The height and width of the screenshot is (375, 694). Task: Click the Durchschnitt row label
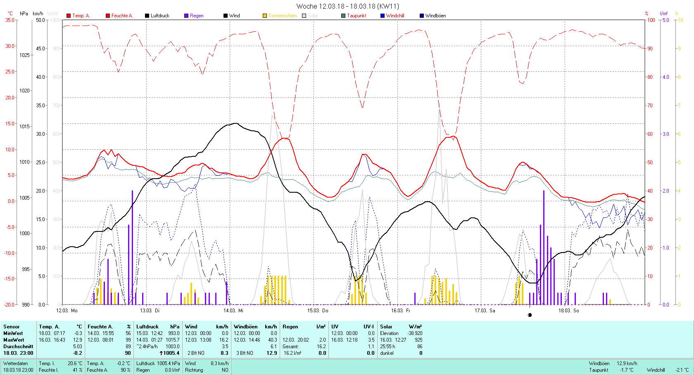coord(18,347)
